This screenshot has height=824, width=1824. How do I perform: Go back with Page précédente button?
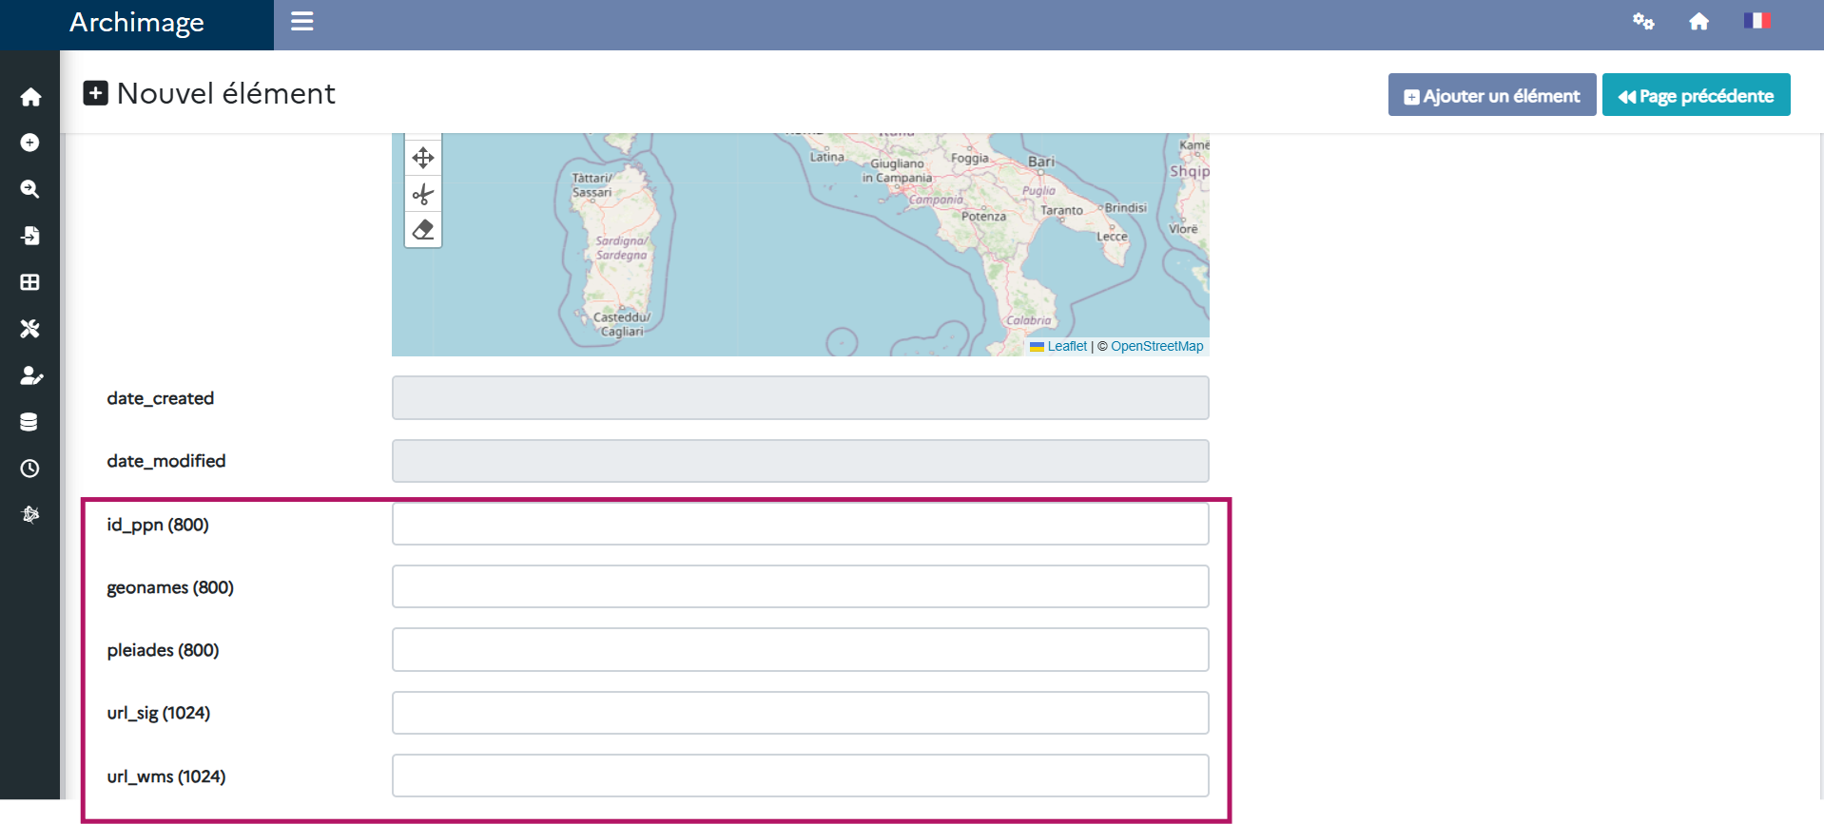1696,95
